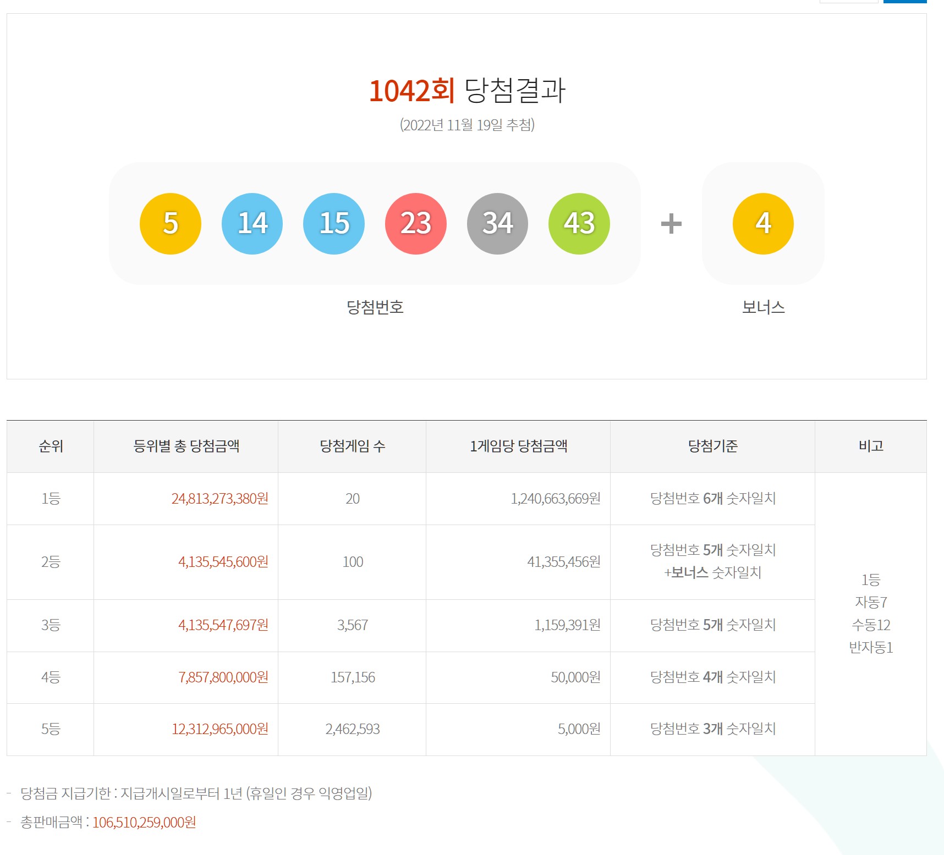Click the '비고' column header
The height and width of the screenshot is (855, 944).
pos(871,446)
